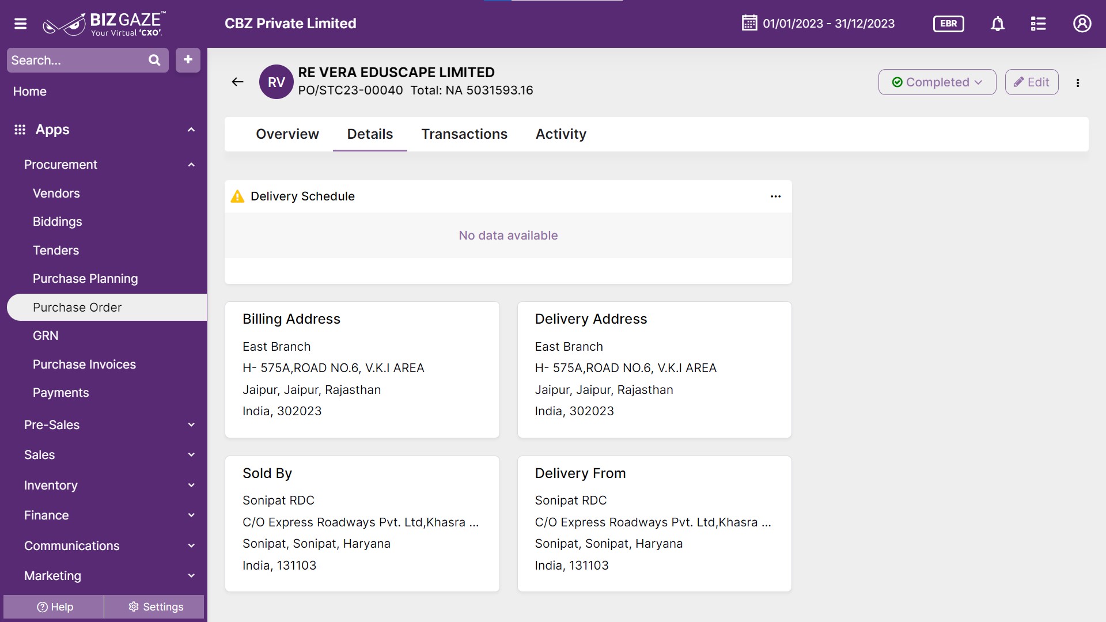This screenshot has height=622, width=1106.
Task: Click the Apps grid icon
Action: pos(20,130)
